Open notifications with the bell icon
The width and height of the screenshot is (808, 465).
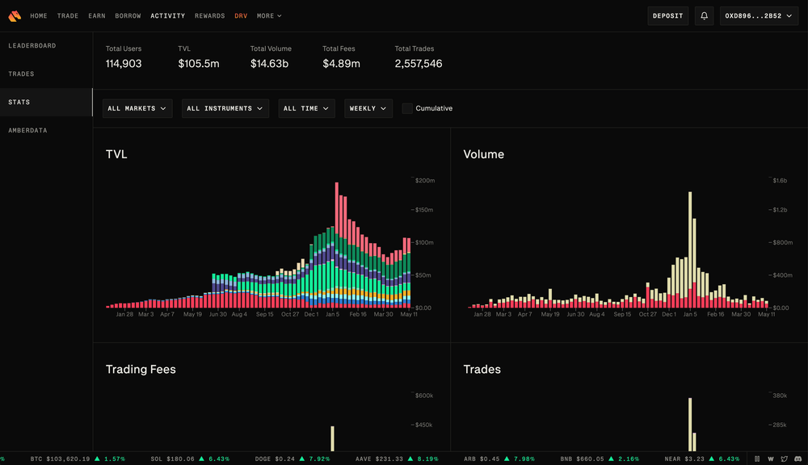(704, 15)
